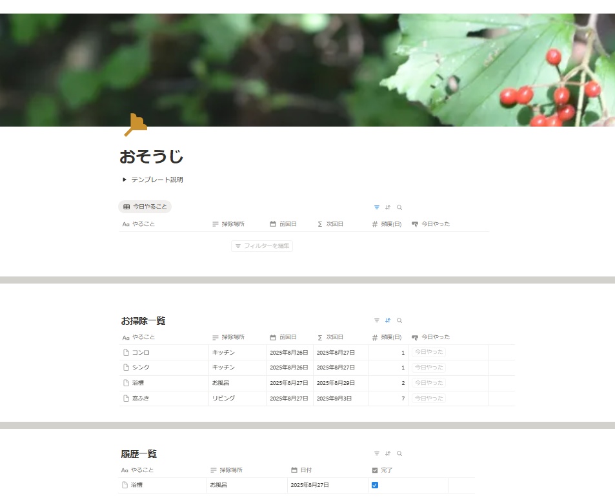Image resolution: width=615 pixels, height=498 pixels.
Task: Click the frequency value 2 in the 浴槽 row
Action: tap(403, 383)
